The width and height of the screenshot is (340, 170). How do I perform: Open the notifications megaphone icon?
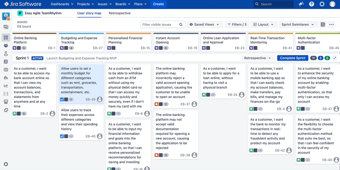click(x=301, y=4)
